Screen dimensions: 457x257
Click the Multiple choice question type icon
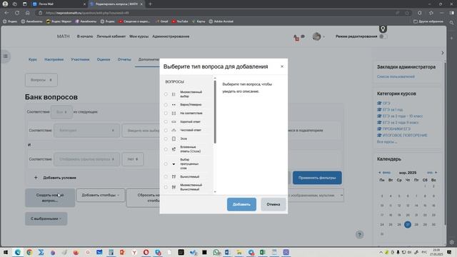pos(174,94)
